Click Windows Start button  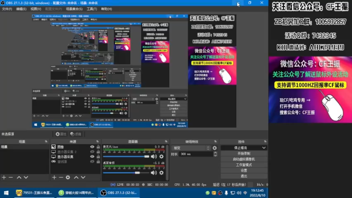[6, 193]
